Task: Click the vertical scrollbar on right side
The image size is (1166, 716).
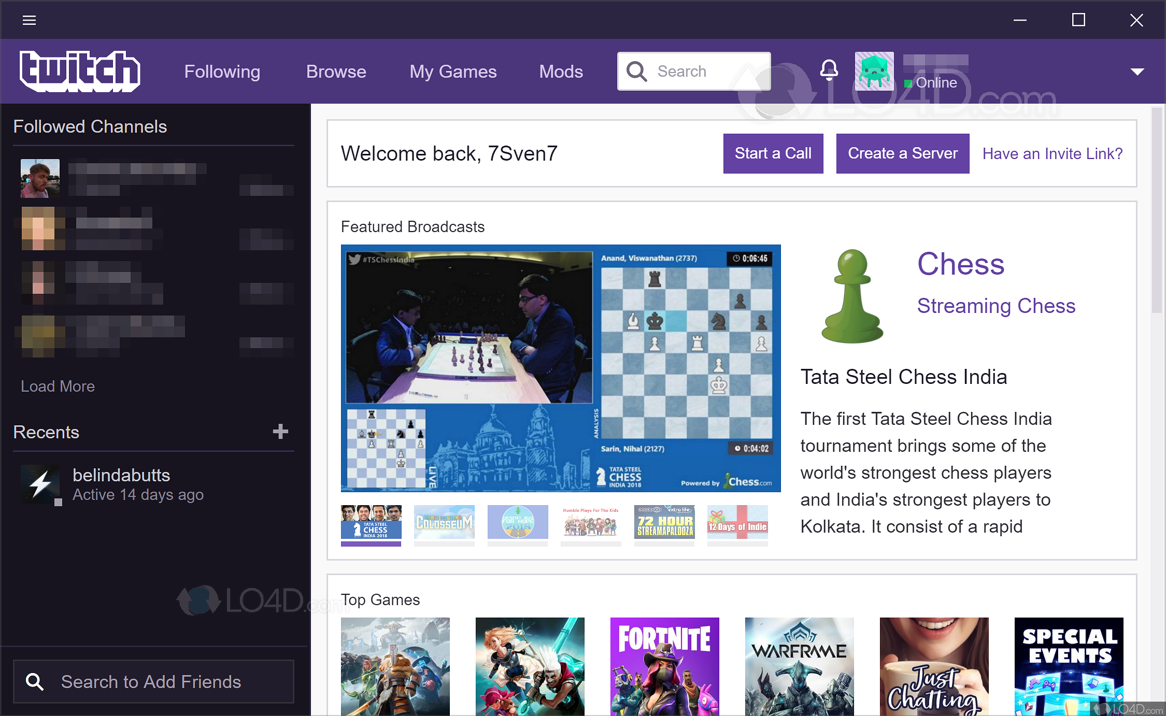Action: tap(1156, 210)
